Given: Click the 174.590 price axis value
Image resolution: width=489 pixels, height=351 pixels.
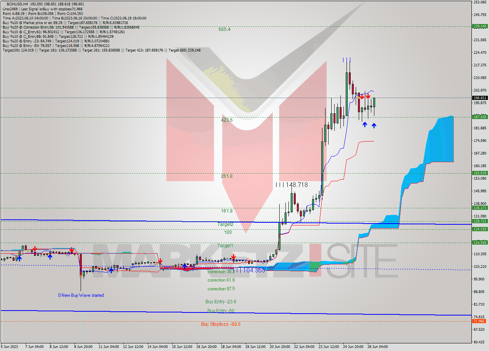Looking at the screenshot, I should click(x=480, y=141).
